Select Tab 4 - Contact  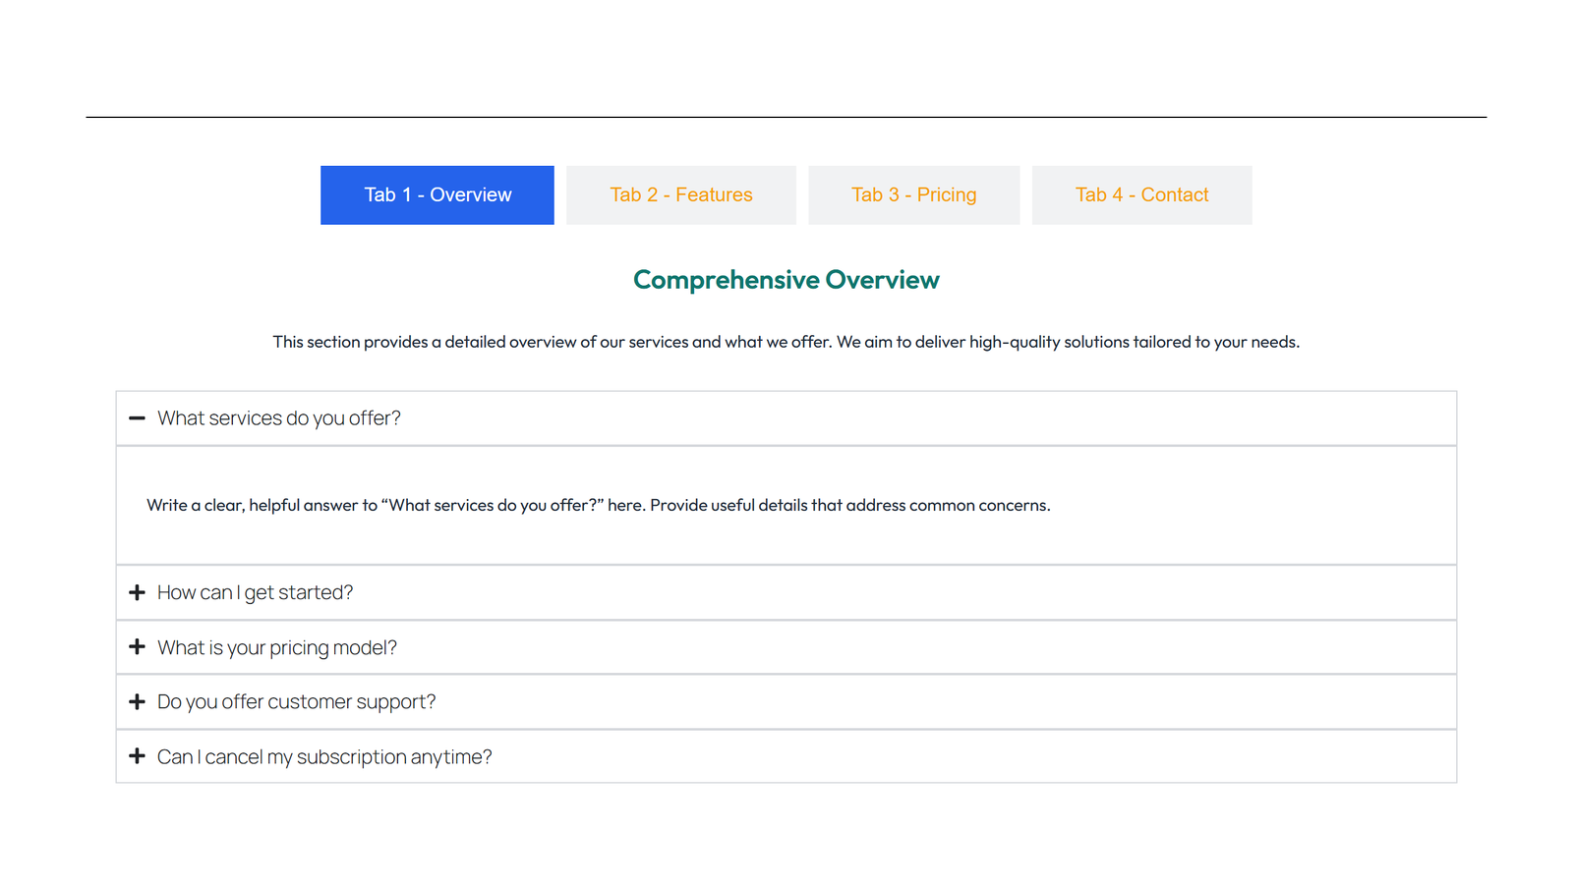[x=1141, y=194]
